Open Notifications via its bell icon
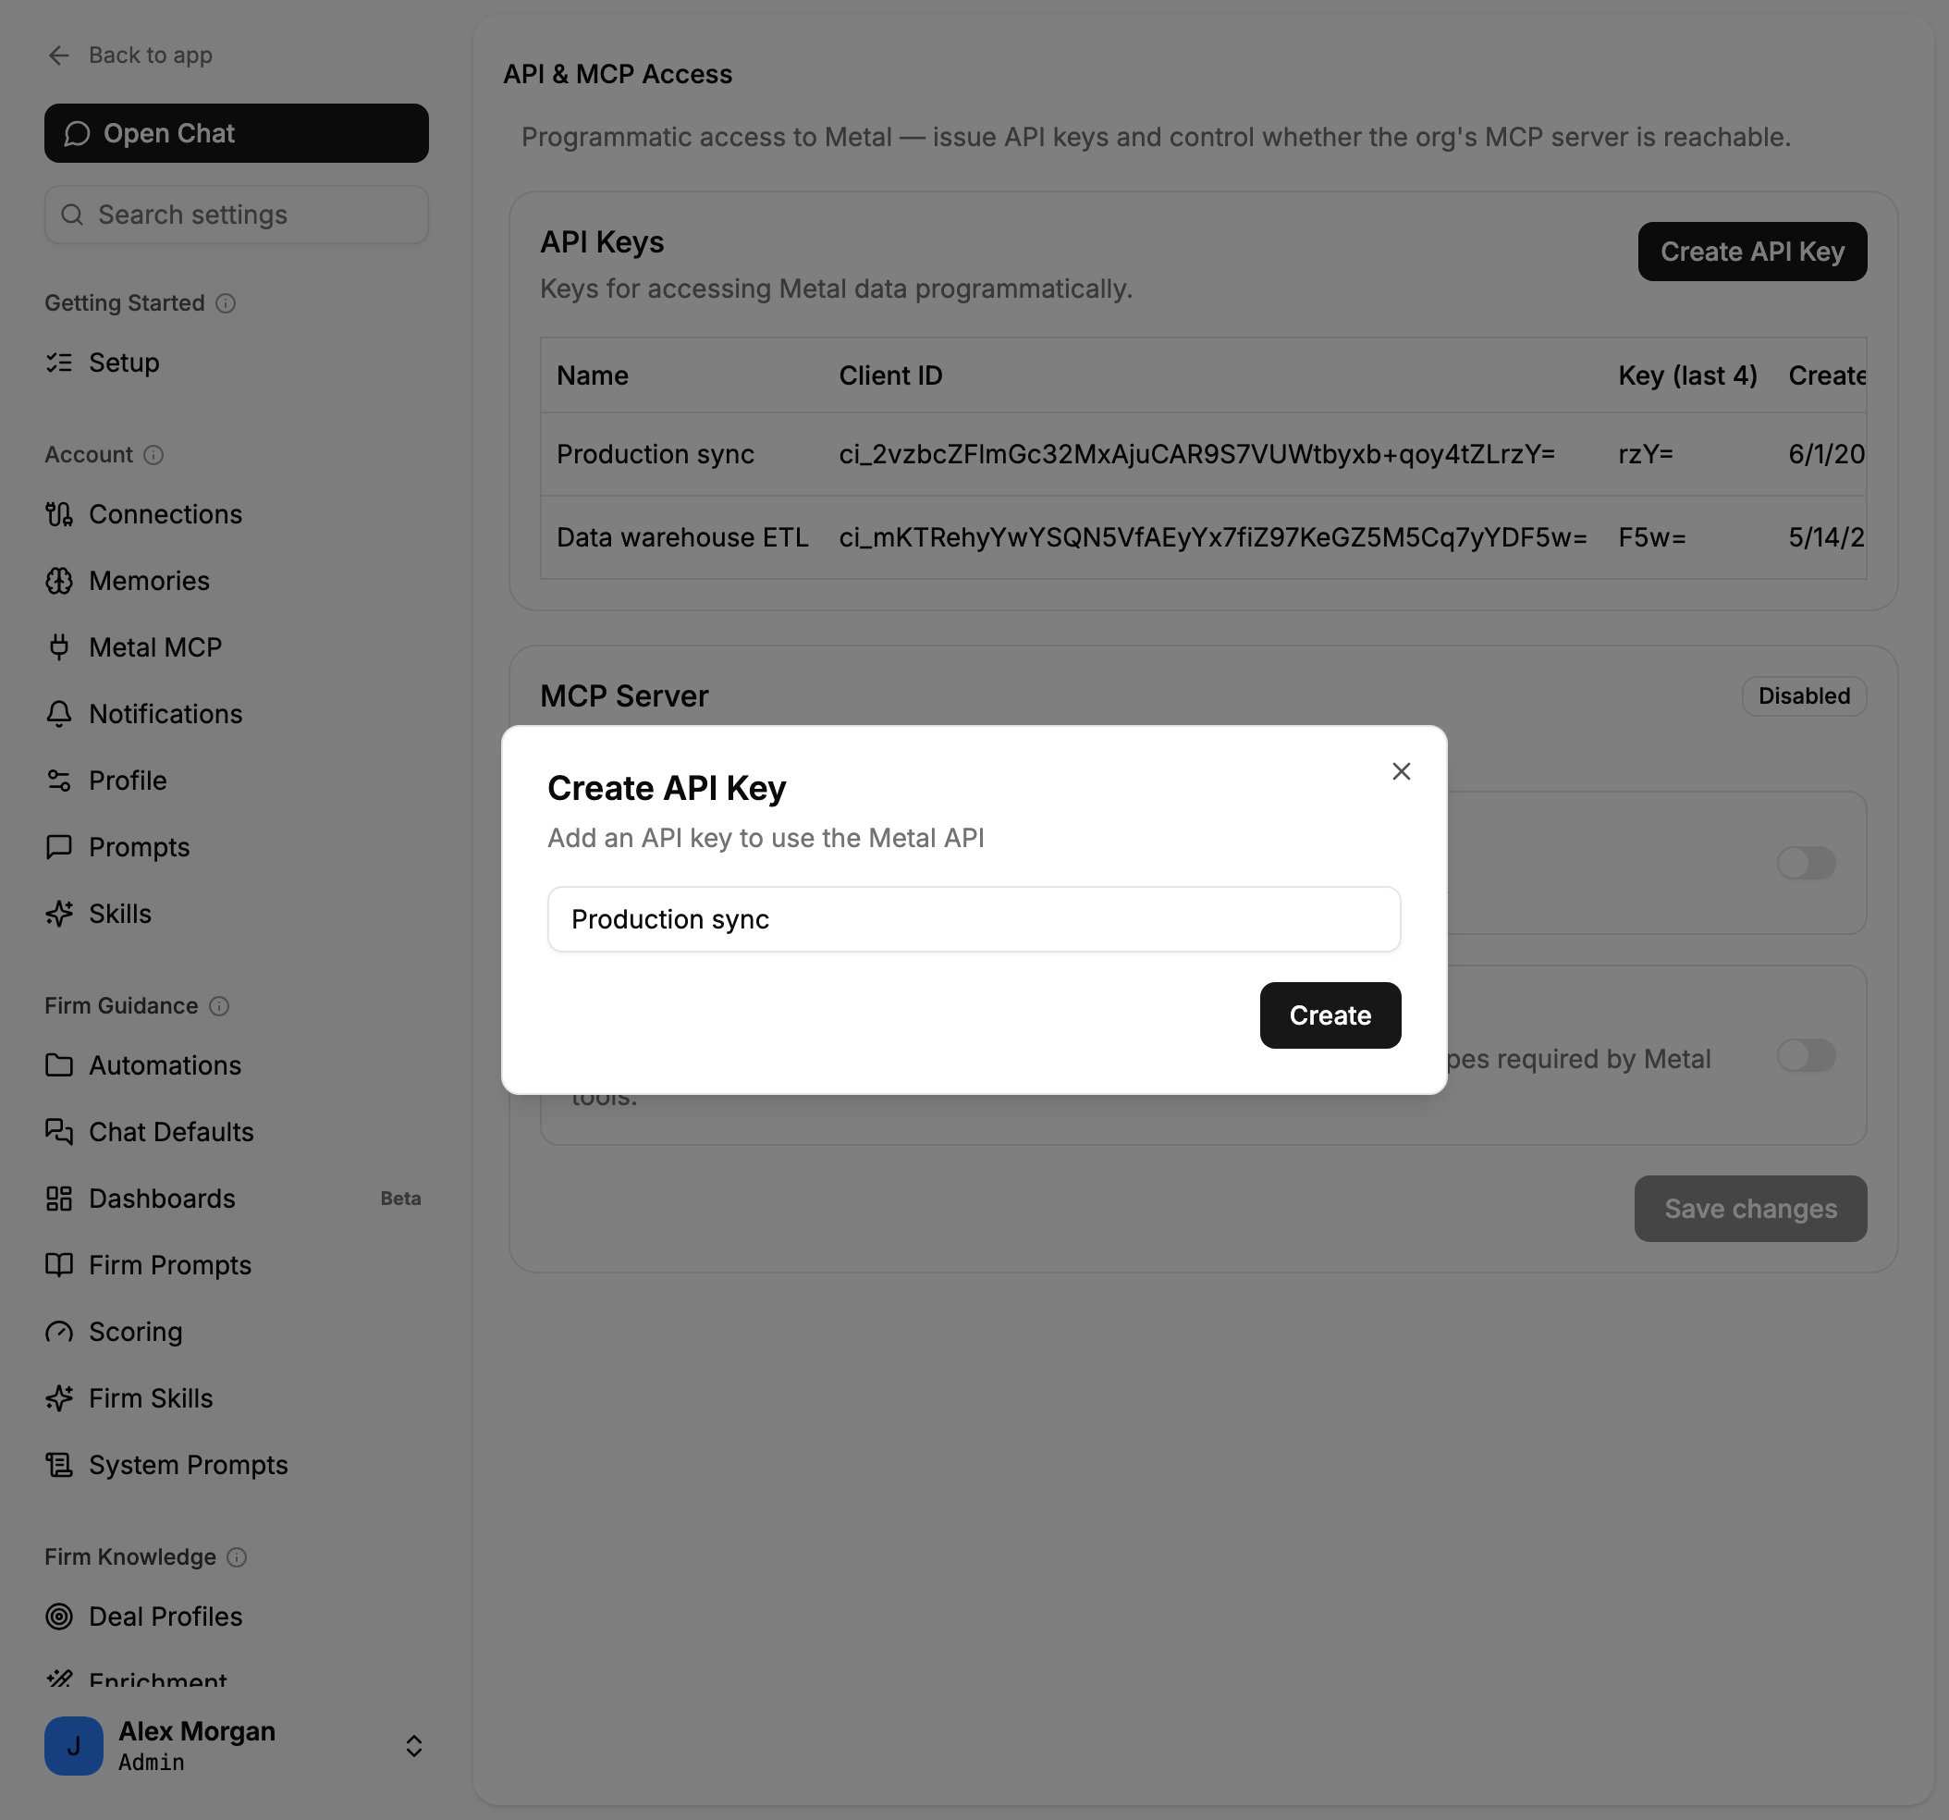Screen dimensions: 1949x1820 tap(59, 714)
